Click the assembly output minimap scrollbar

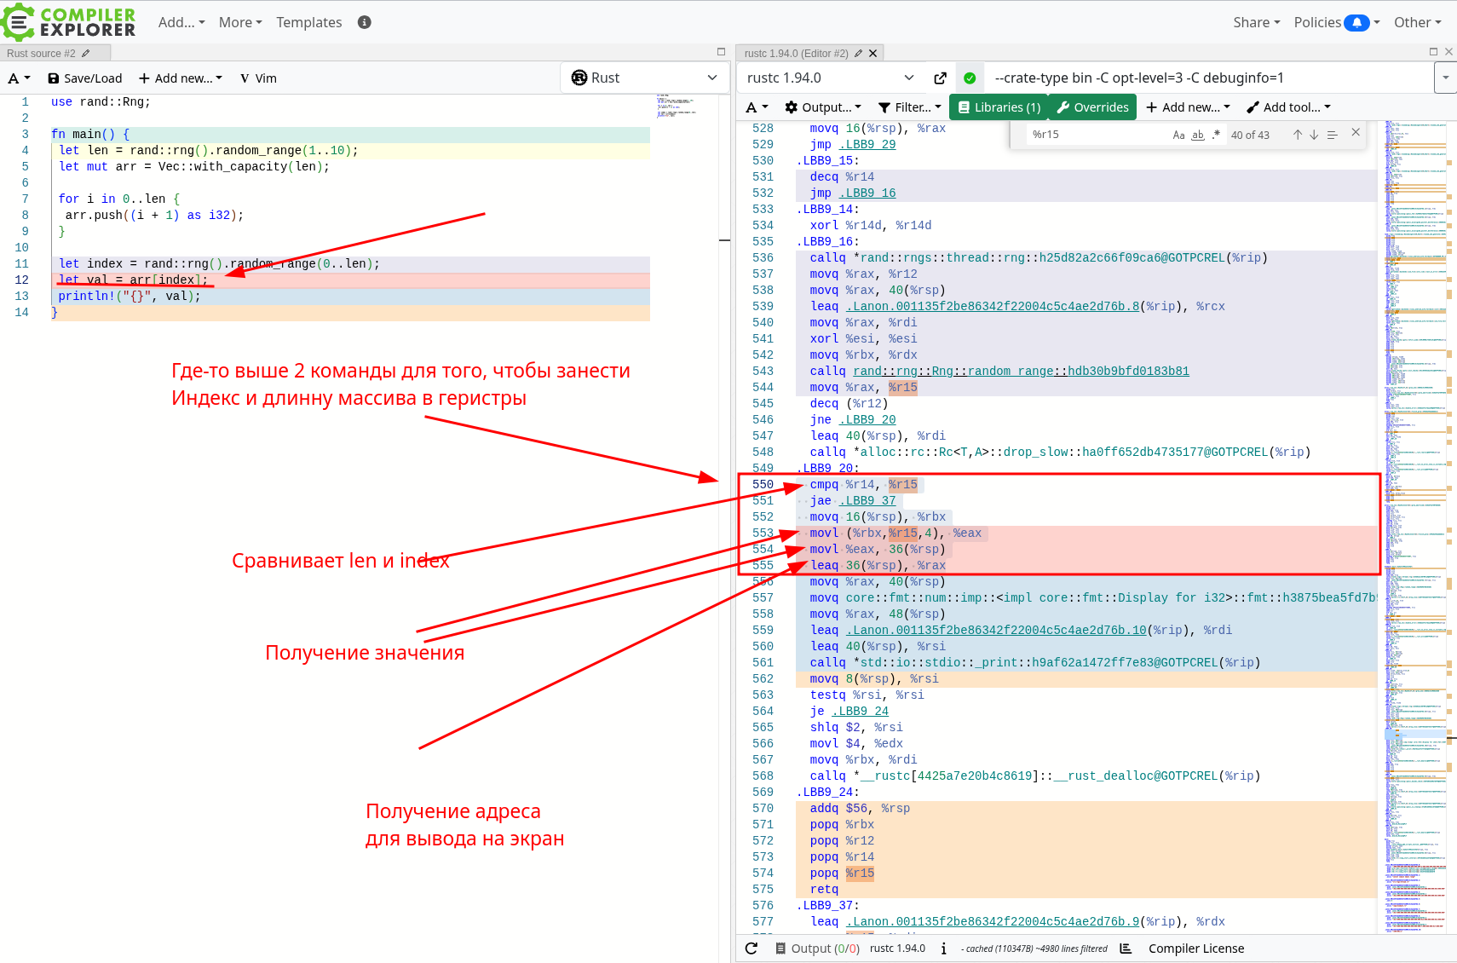click(x=1416, y=528)
